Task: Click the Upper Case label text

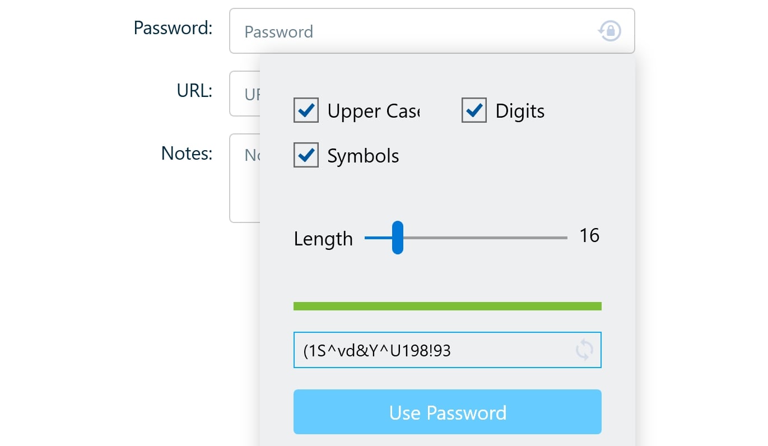Action: [x=374, y=111]
